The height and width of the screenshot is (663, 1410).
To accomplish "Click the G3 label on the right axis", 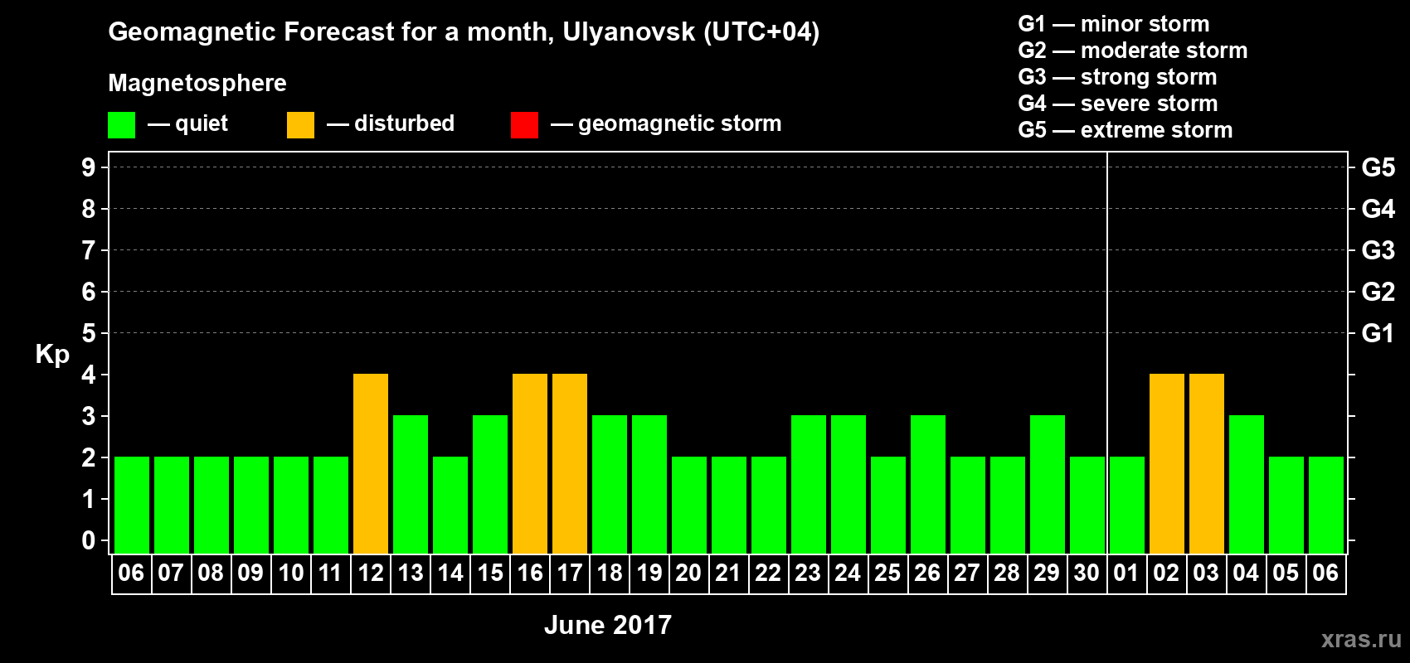I will [x=1378, y=250].
